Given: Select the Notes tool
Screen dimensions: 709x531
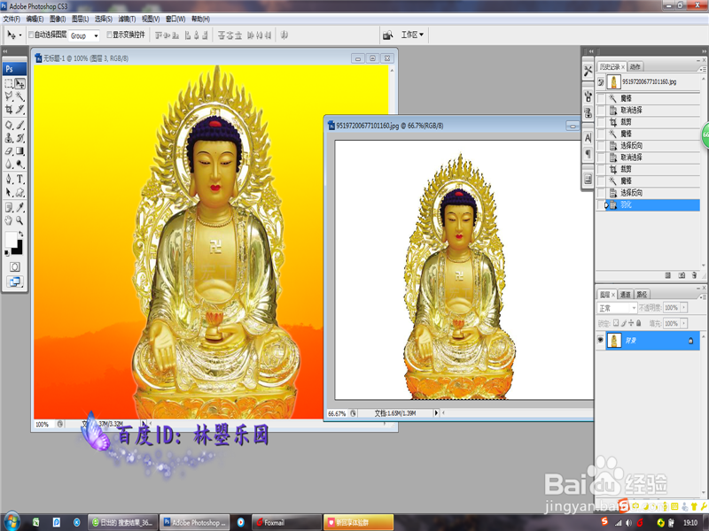Looking at the screenshot, I should click(x=9, y=207).
